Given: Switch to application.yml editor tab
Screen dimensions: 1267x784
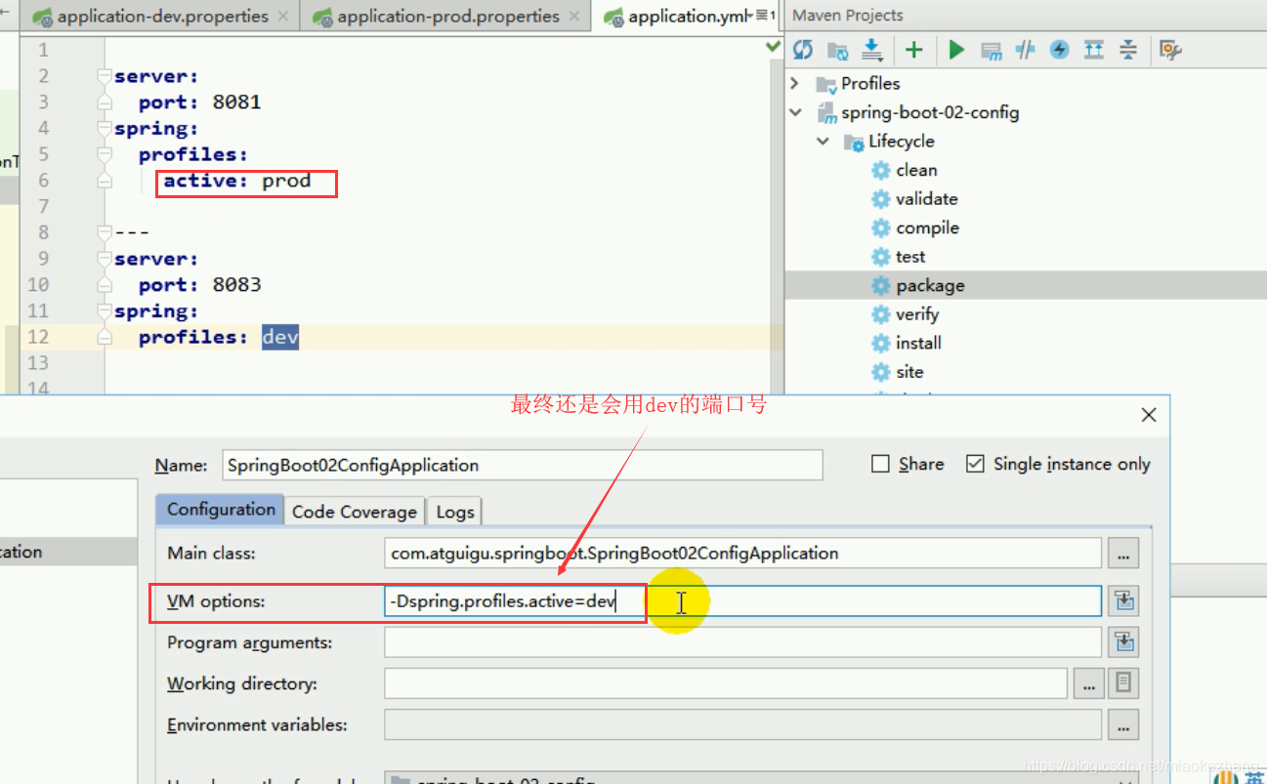Looking at the screenshot, I should point(685,16).
